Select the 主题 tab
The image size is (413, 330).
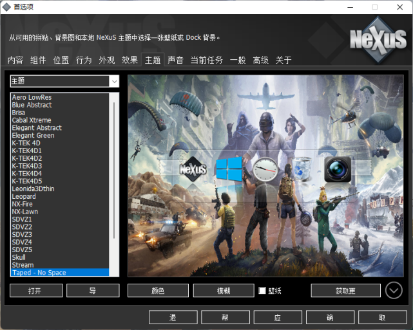pos(153,60)
